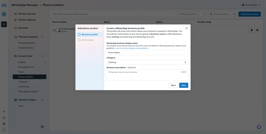
Task: Toggle the hamburger menu icon
Action: (x=4, y=24)
